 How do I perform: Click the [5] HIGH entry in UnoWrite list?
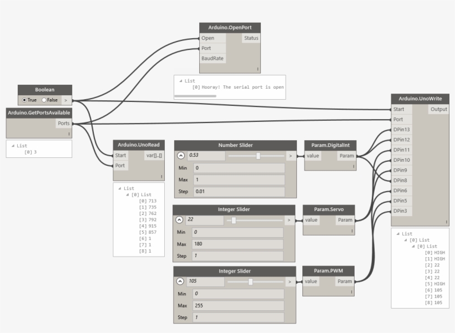[435, 284]
